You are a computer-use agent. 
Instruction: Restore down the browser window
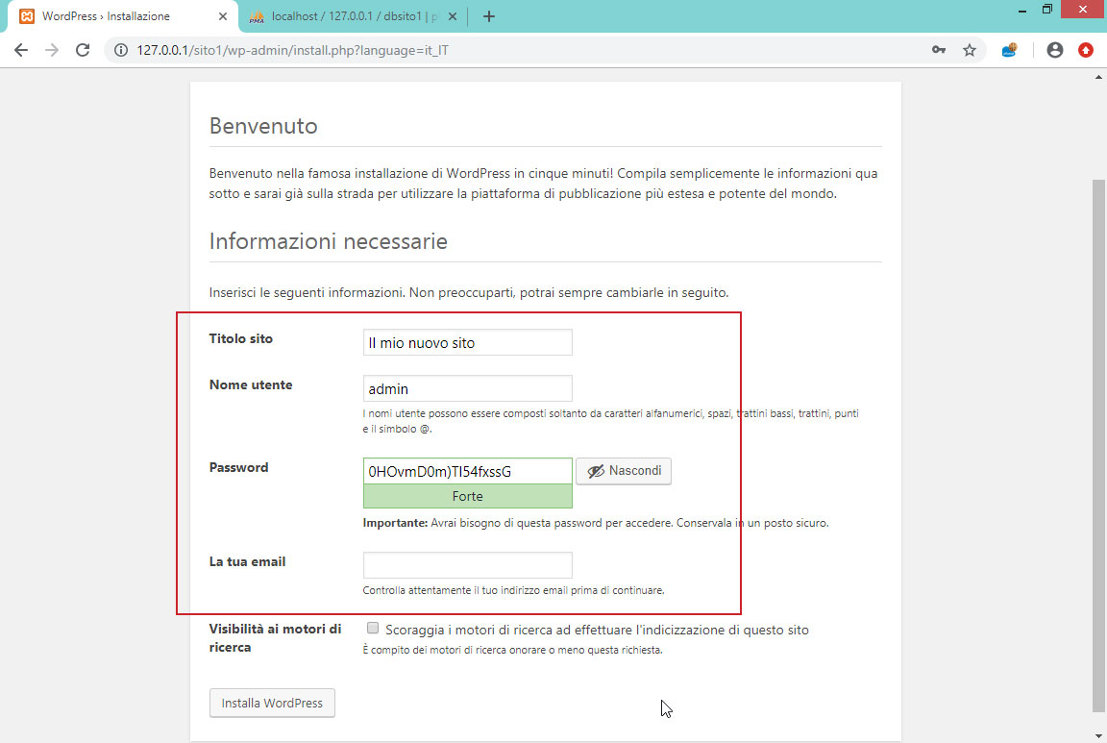(1047, 10)
